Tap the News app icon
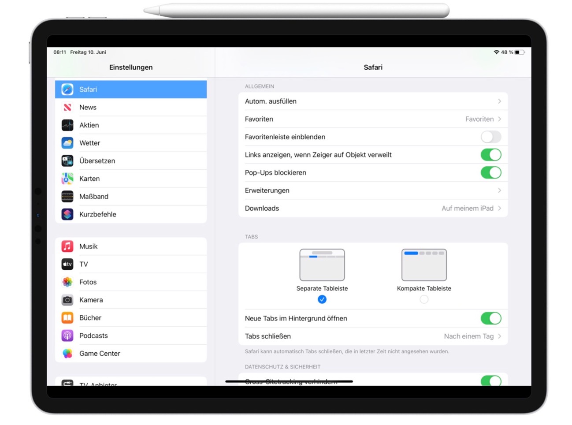The height and width of the screenshot is (425, 572). pos(67,108)
